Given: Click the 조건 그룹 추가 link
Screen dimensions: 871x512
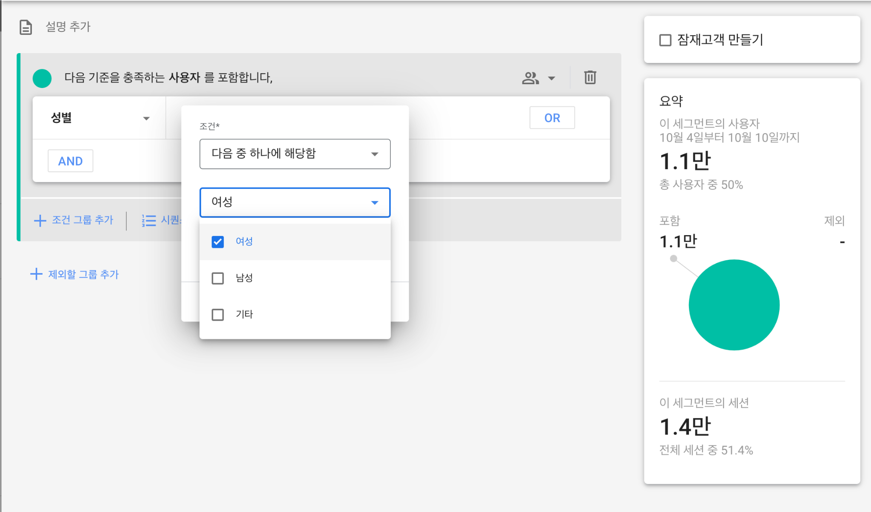Looking at the screenshot, I should [x=83, y=220].
